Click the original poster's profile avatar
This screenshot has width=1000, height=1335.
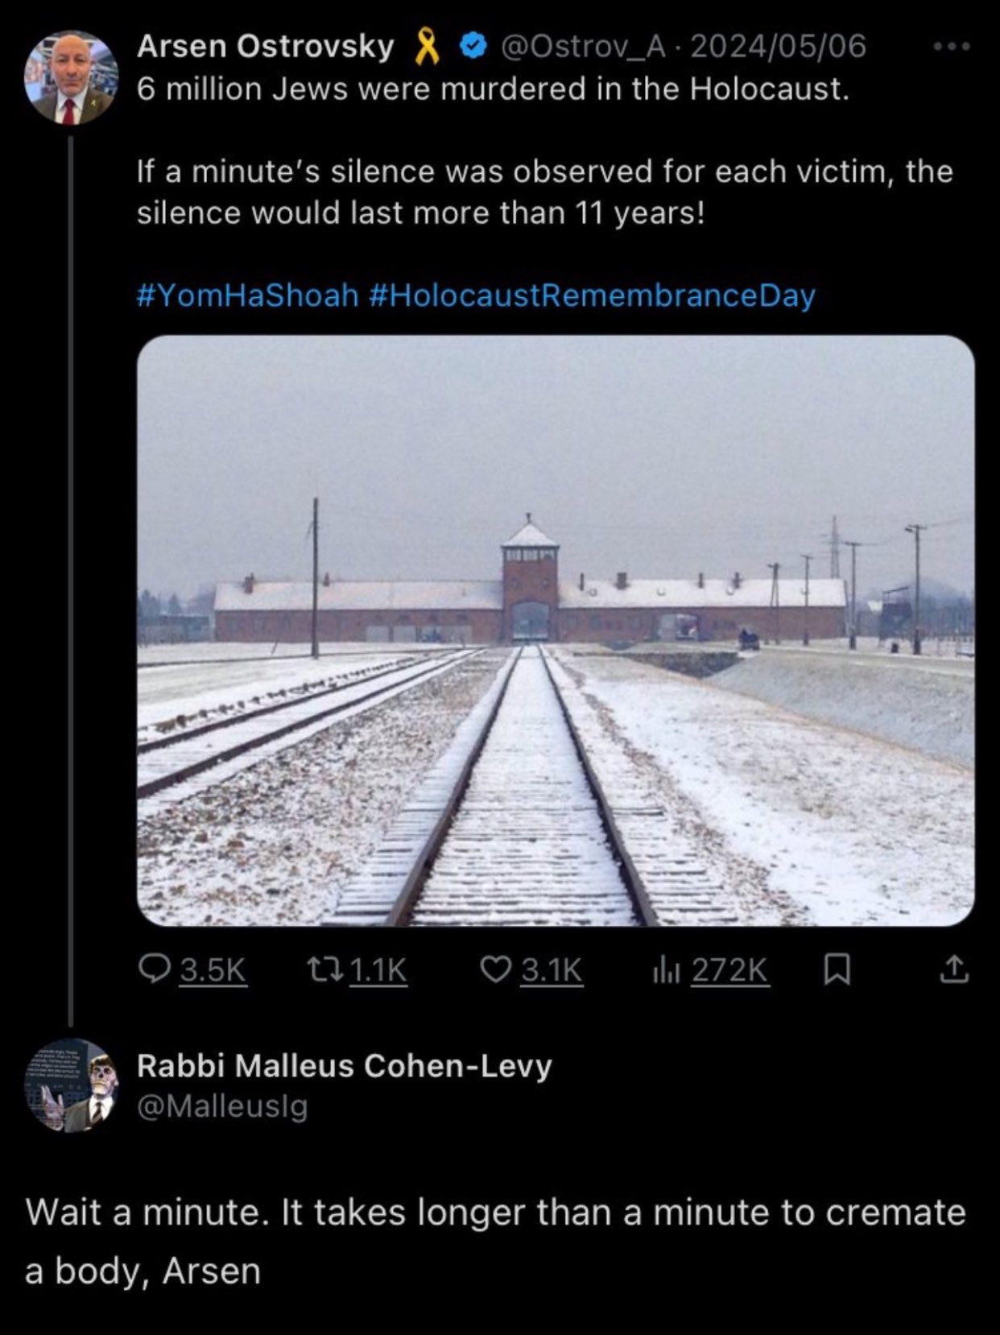71,79
